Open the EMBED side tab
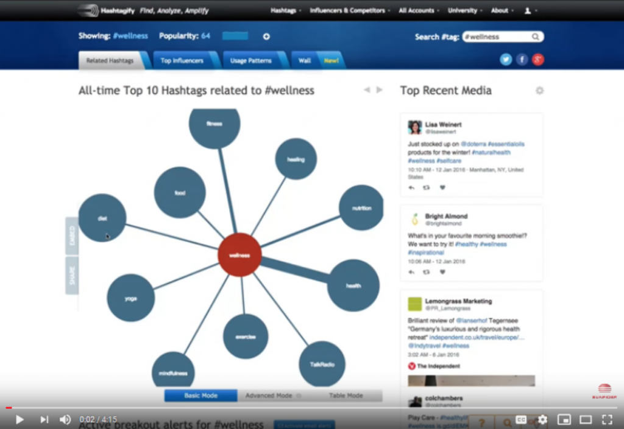This screenshot has width=624, height=429. tap(72, 235)
